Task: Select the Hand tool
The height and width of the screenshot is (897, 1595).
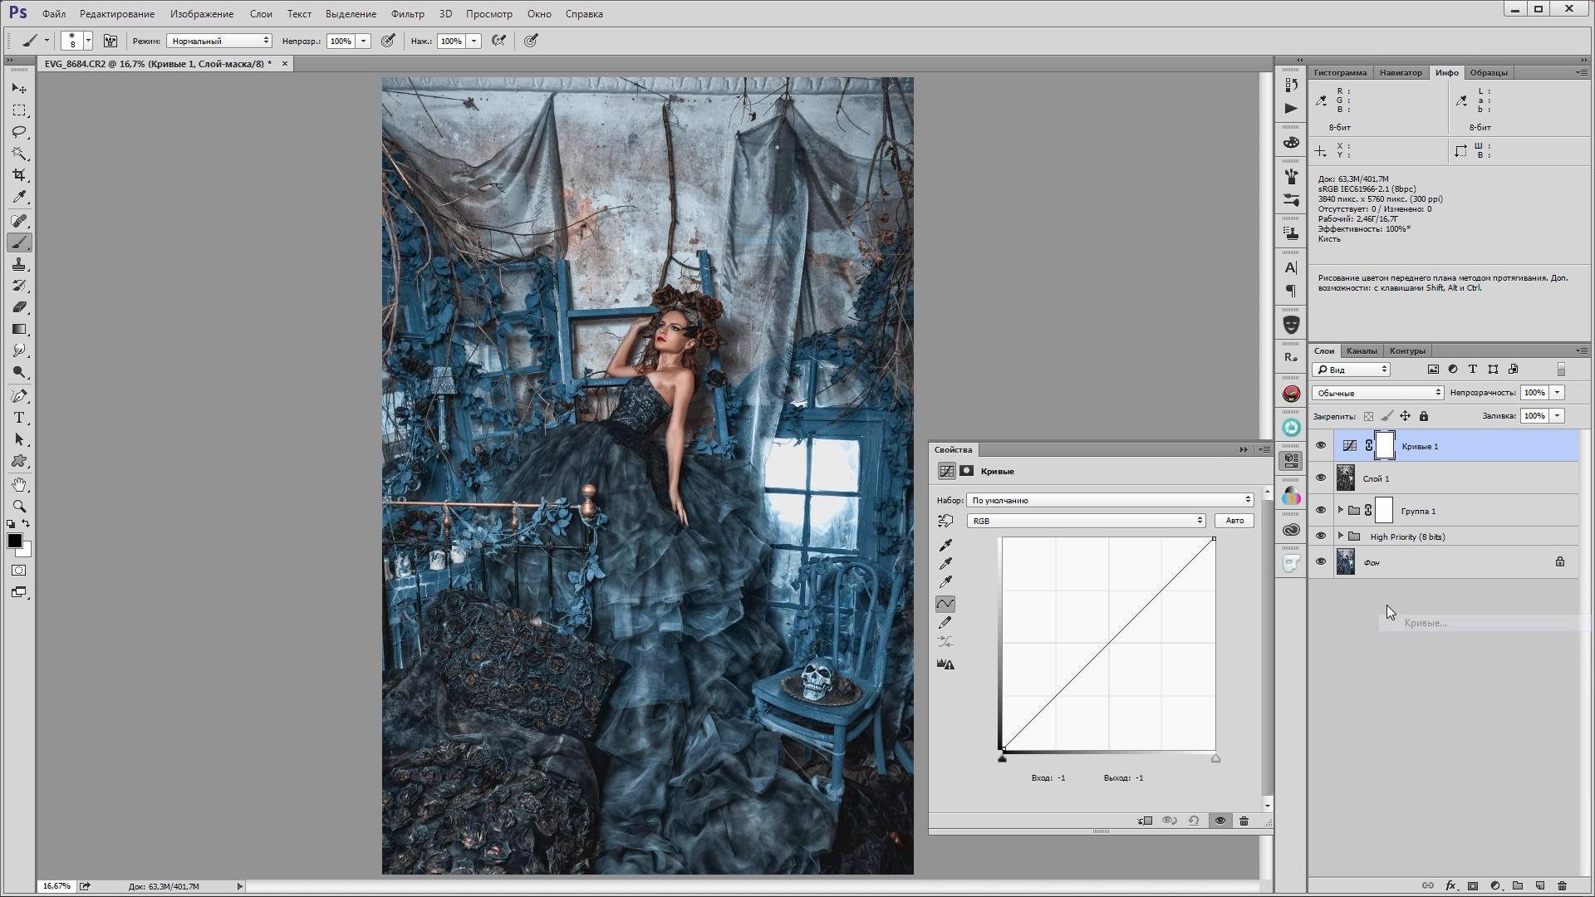Action: pos(19,484)
